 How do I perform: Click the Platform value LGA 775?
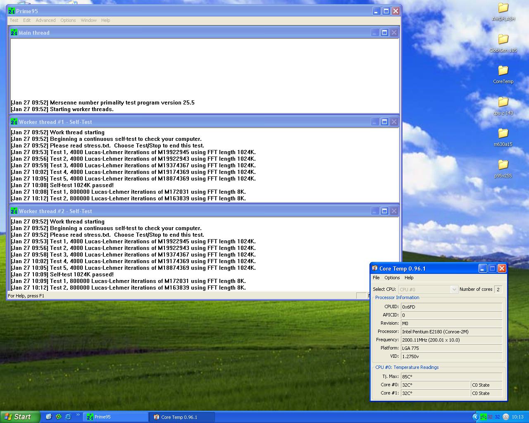point(451,348)
